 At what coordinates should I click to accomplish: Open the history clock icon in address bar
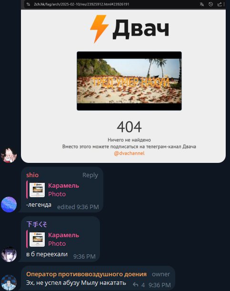point(210,4)
